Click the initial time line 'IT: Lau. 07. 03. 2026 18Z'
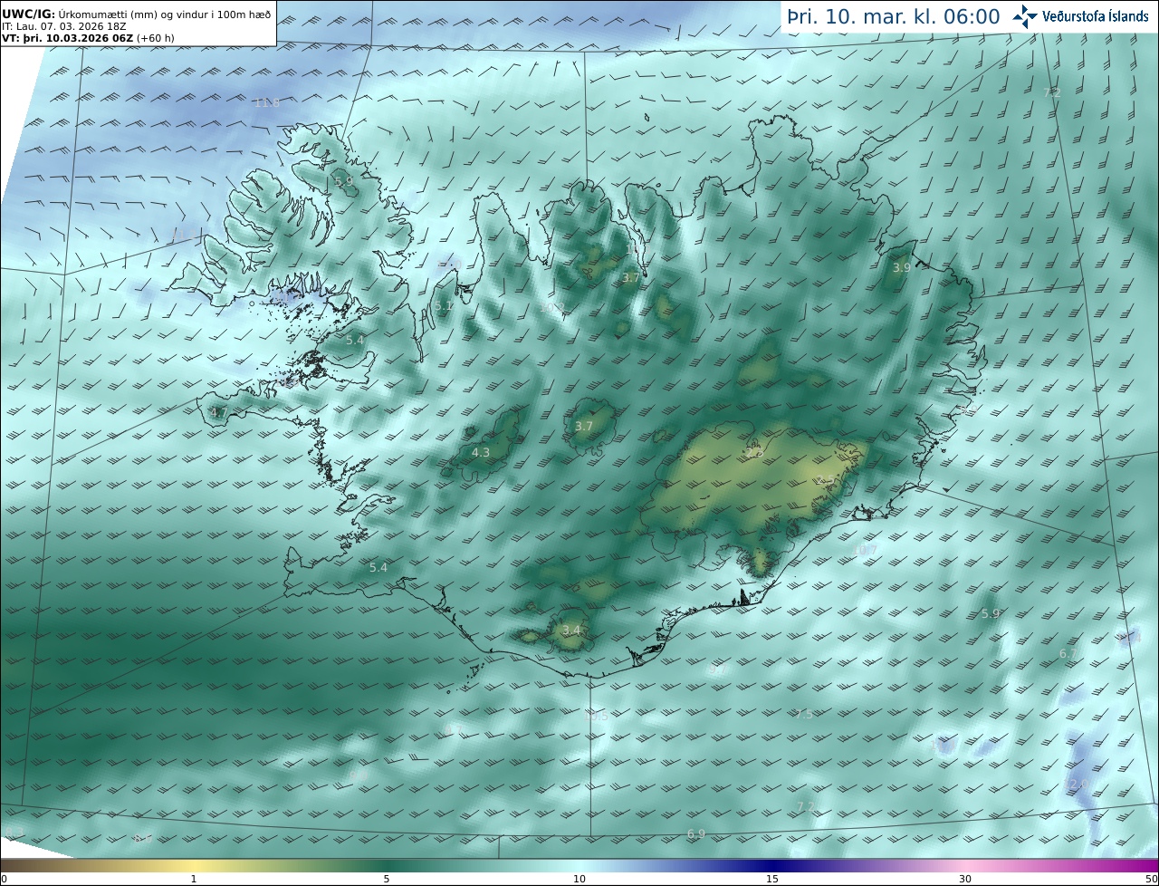Image resolution: width=1159 pixels, height=886 pixels. (x=63, y=26)
